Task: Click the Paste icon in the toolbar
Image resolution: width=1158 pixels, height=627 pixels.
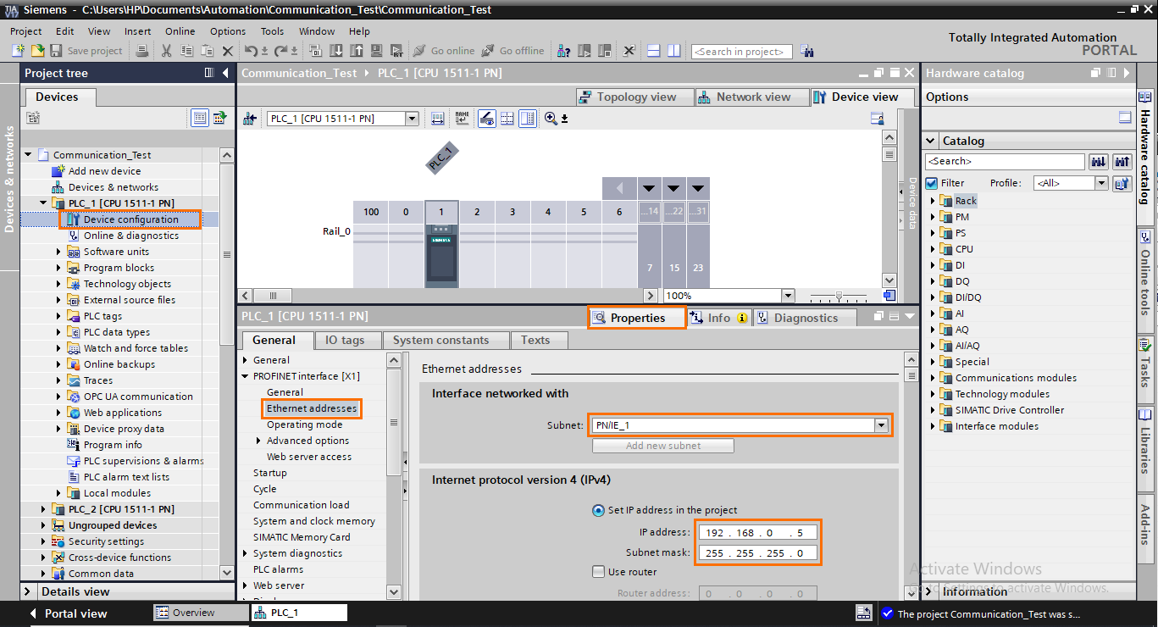Action: (207, 51)
